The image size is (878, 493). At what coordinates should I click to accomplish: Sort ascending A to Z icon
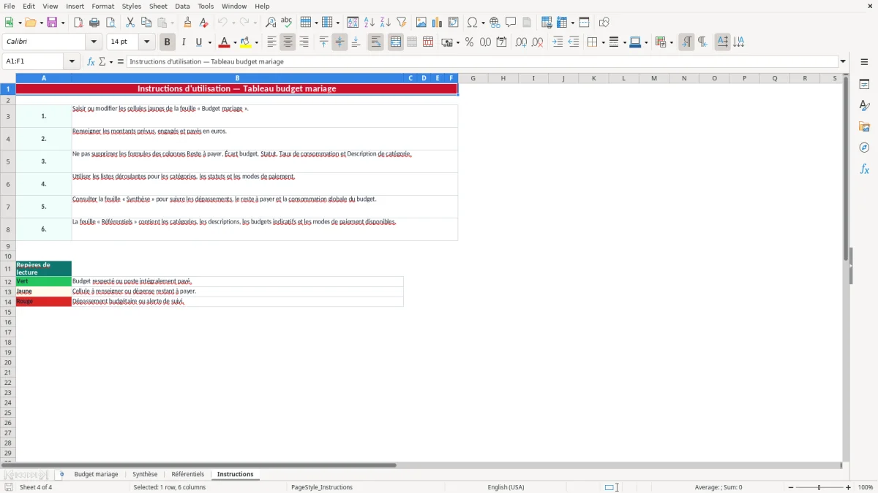369,23
